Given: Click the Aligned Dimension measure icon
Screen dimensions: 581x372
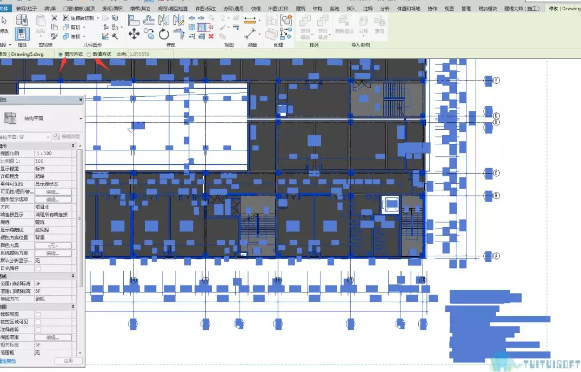Looking at the screenshot, I should click(250, 20).
